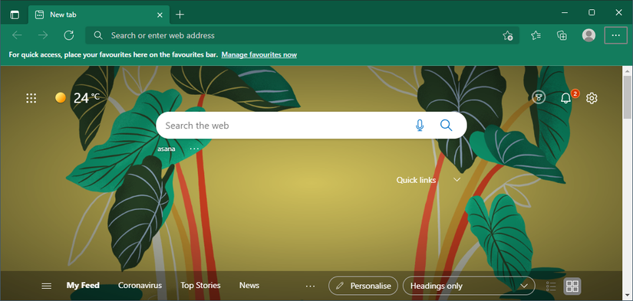Screen dimensions: 633x301
Task: Minimize the browser window
Action: coord(565,12)
